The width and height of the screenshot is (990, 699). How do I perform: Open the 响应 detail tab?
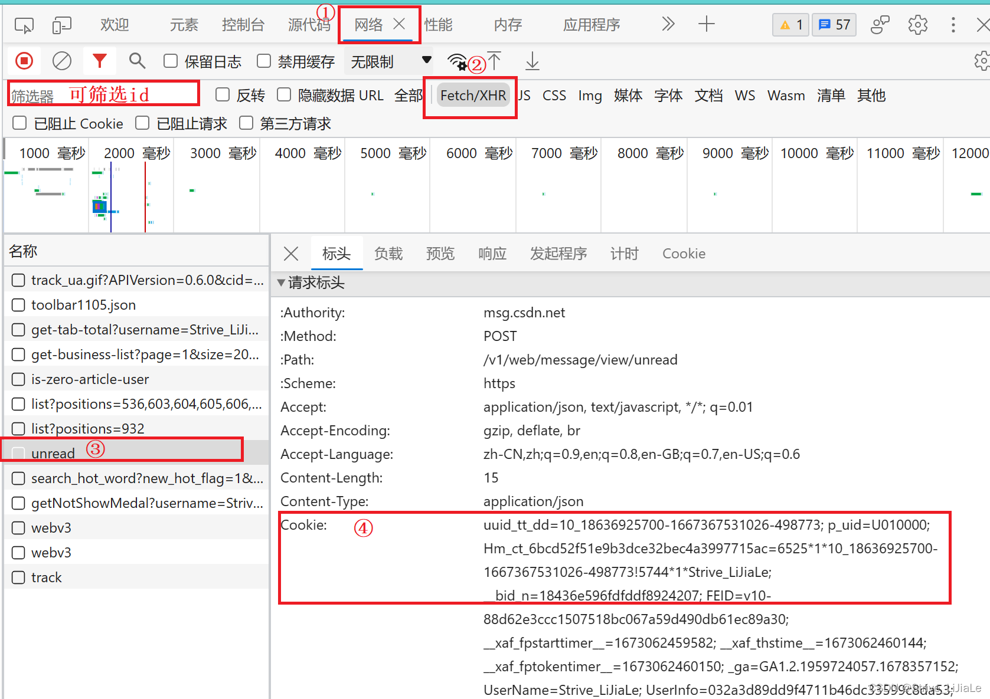492,254
